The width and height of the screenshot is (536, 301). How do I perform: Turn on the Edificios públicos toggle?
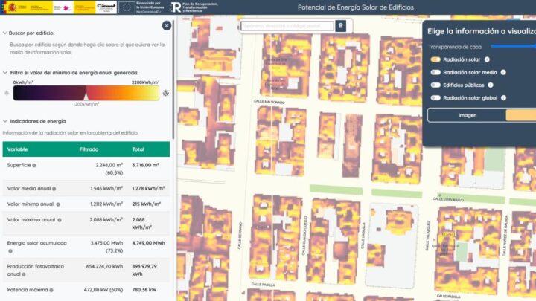[435, 85]
